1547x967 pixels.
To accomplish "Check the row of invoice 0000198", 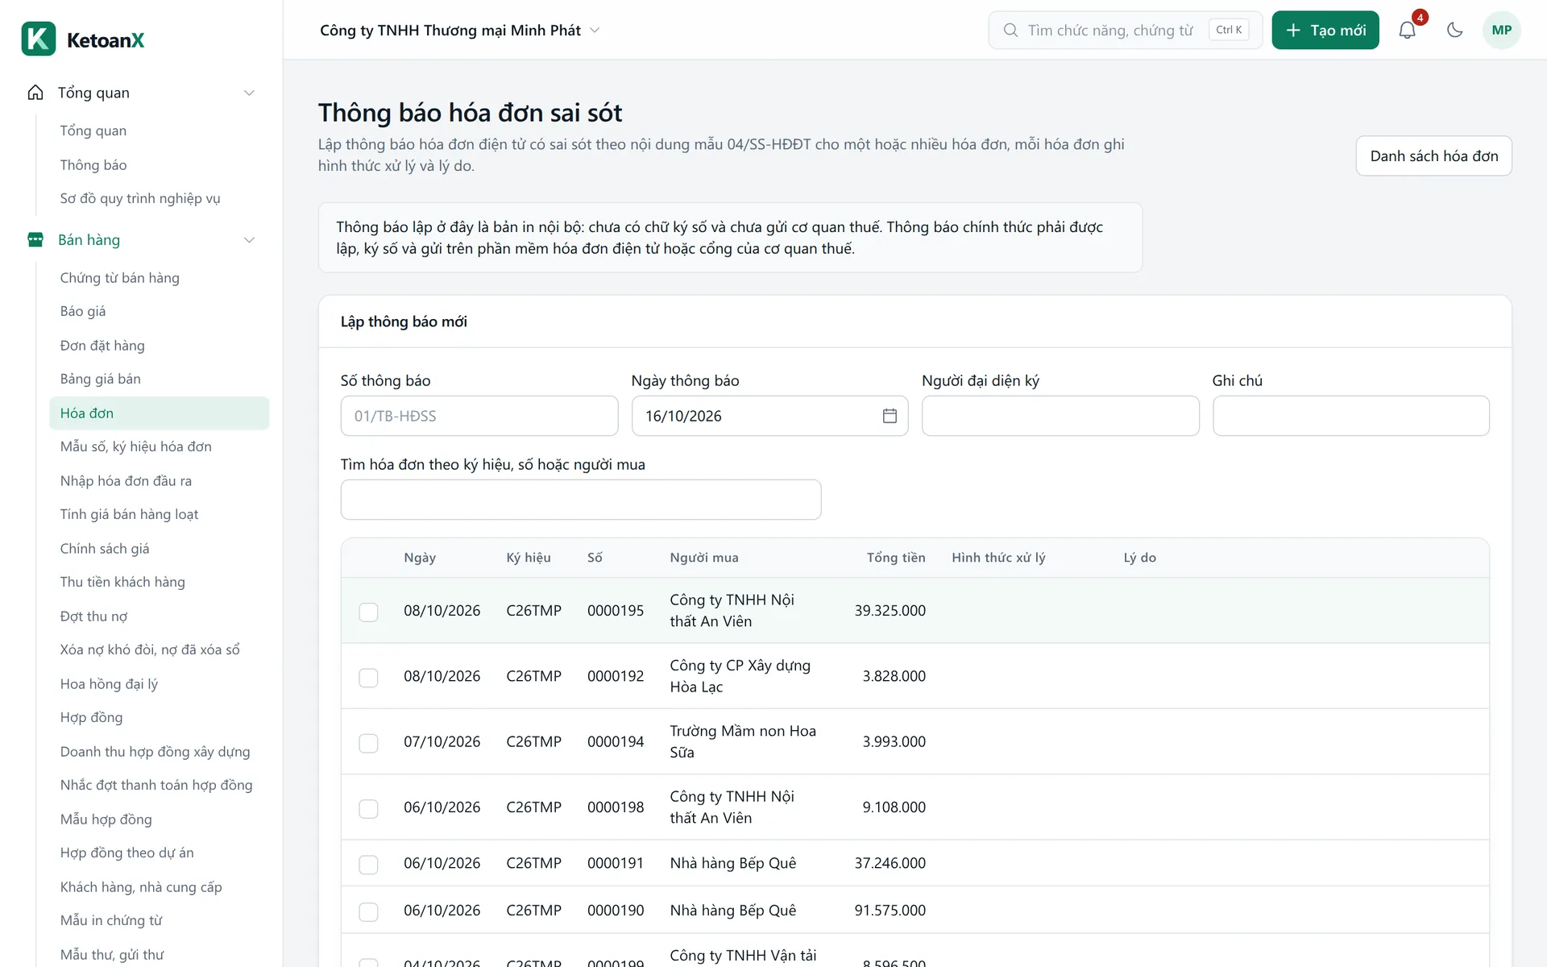I will point(368,808).
